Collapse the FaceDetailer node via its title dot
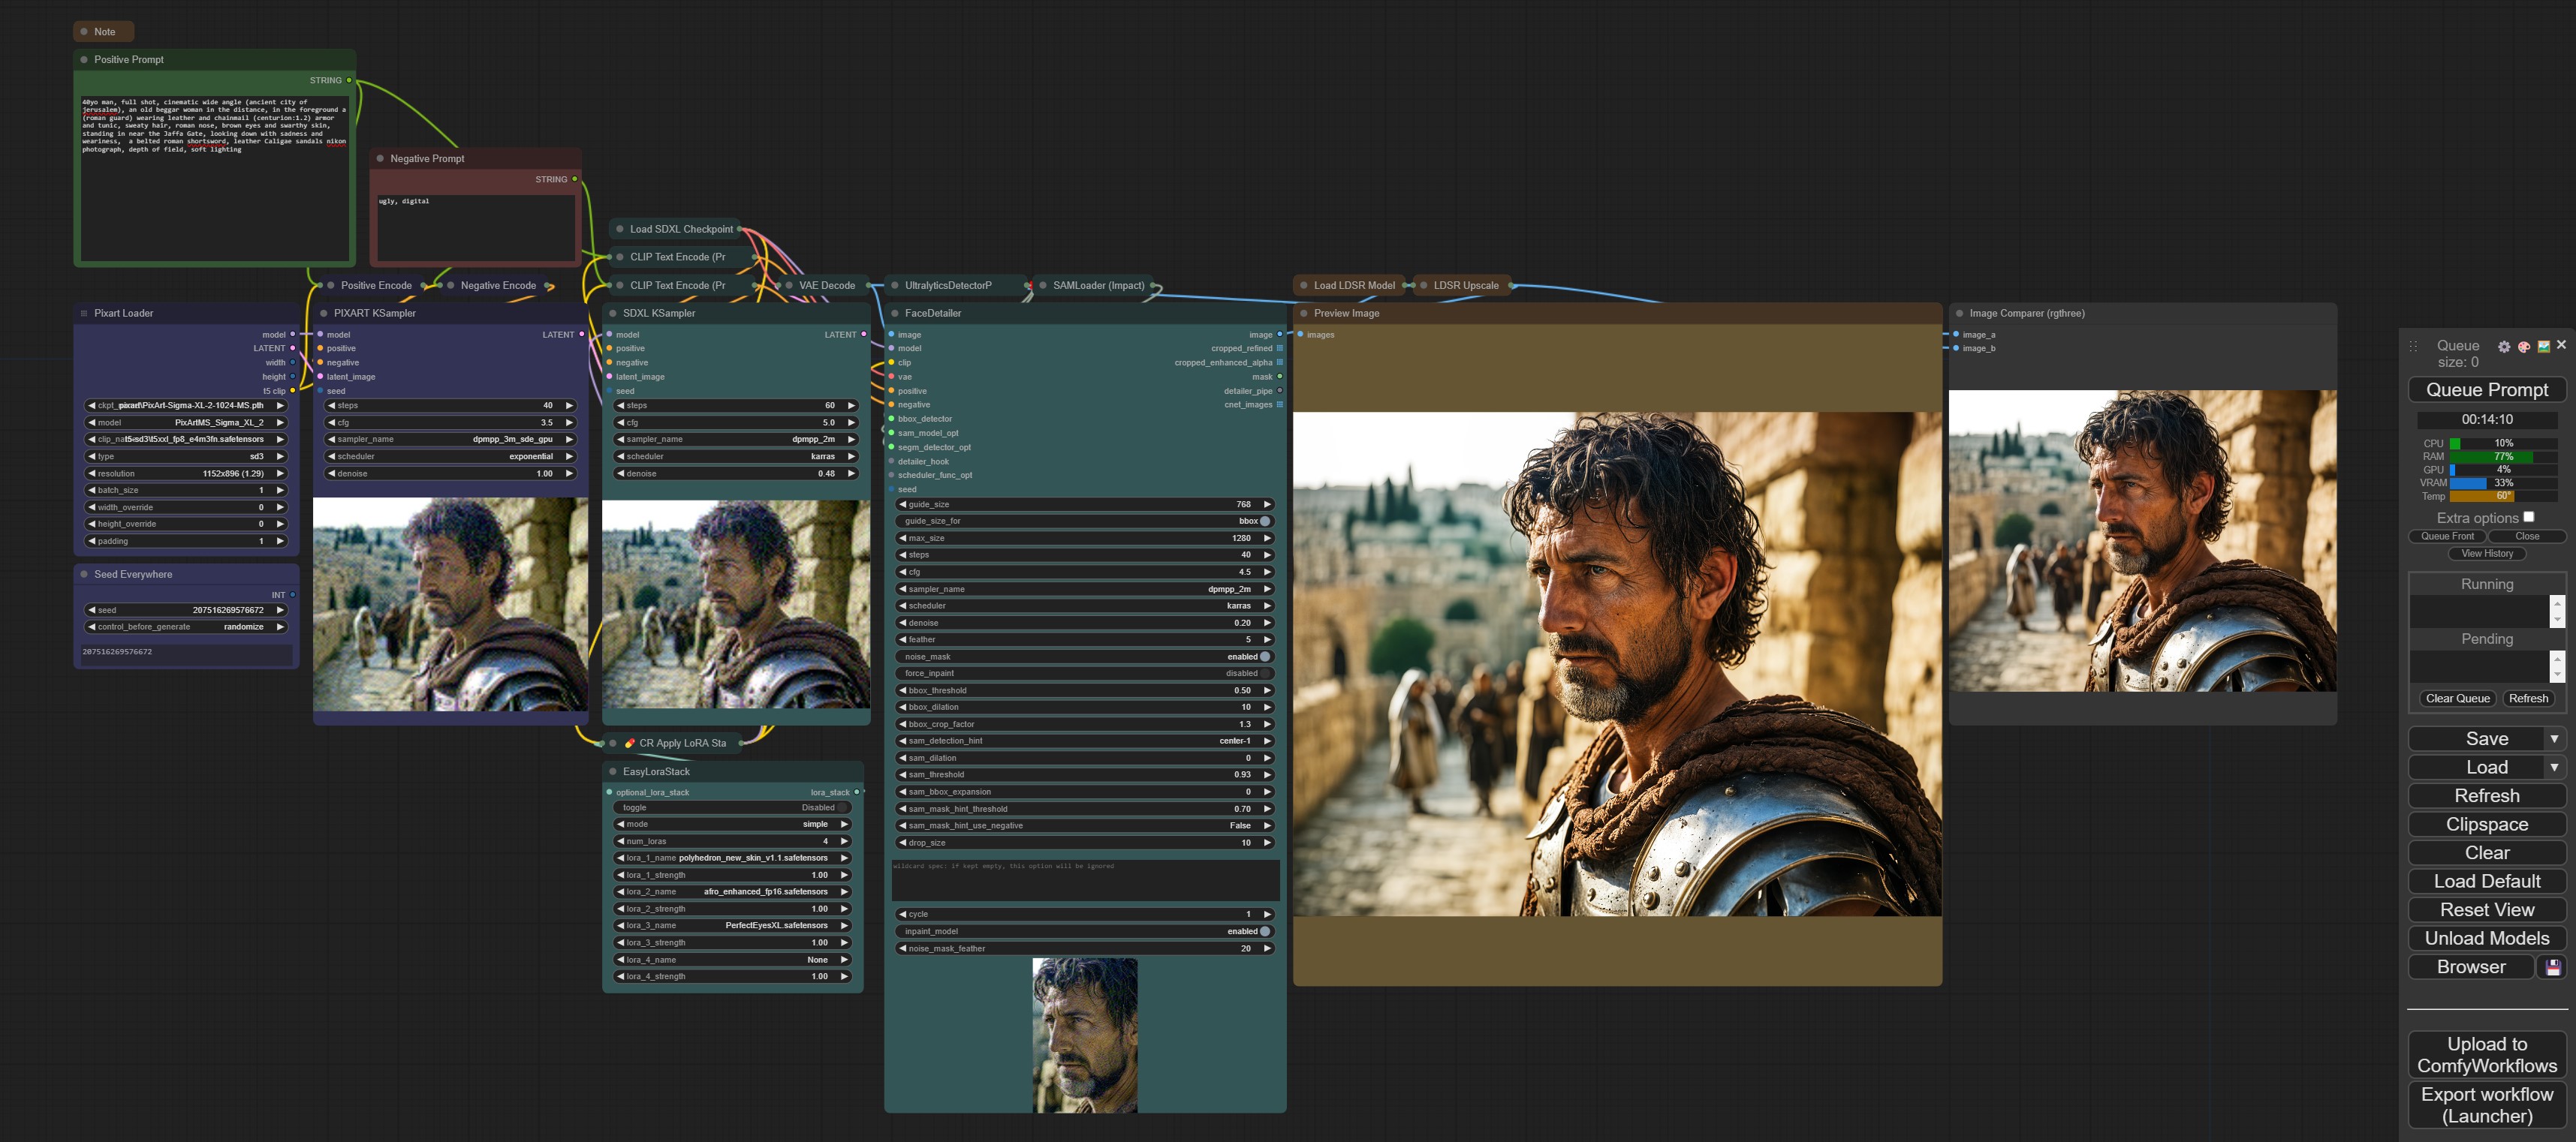 pos(894,313)
